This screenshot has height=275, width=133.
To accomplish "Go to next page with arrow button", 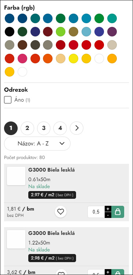I will [77, 128].
